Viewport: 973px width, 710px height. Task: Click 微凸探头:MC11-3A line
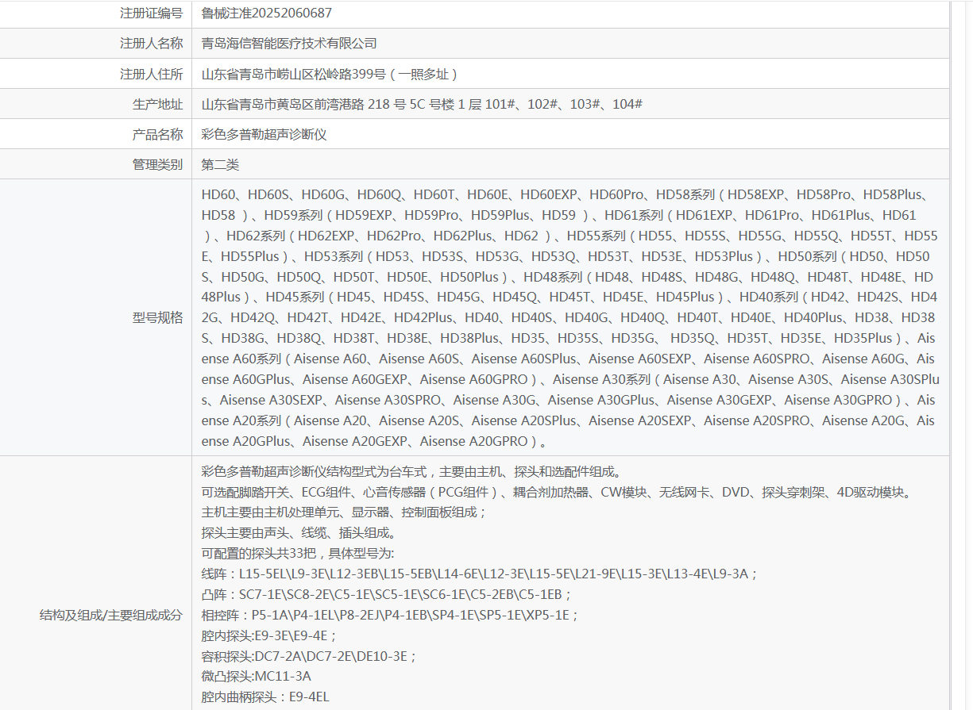[257, 677]
